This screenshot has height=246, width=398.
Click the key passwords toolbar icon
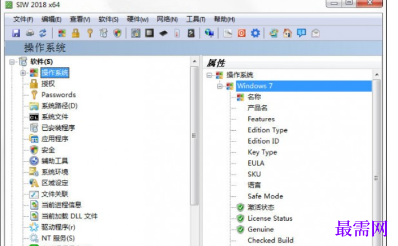pyautogui.click(x=90, y=33)
